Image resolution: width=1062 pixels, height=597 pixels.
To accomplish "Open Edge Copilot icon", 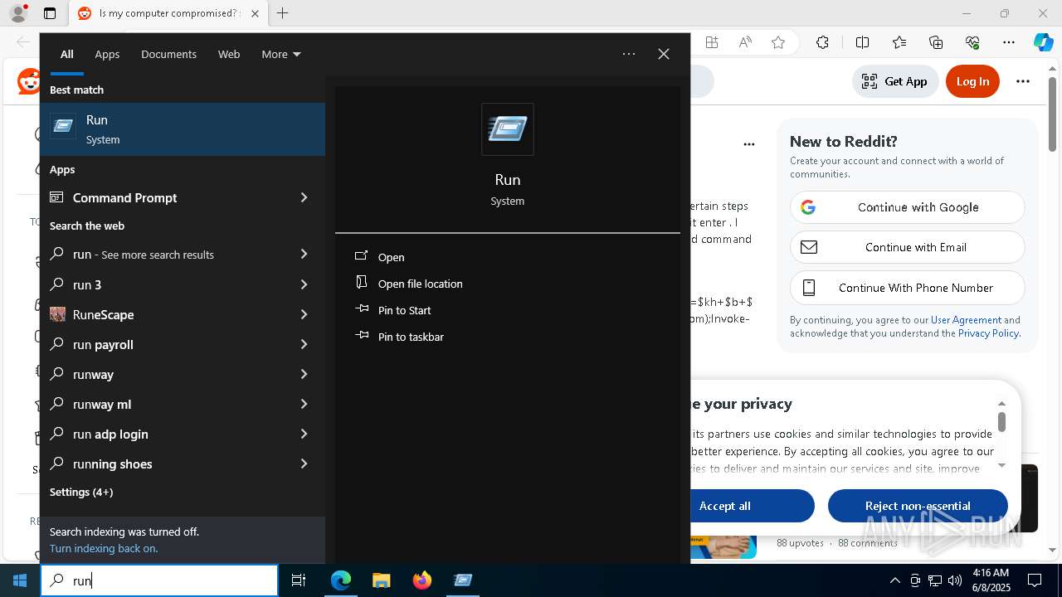I will click(x=1043, y=42).
